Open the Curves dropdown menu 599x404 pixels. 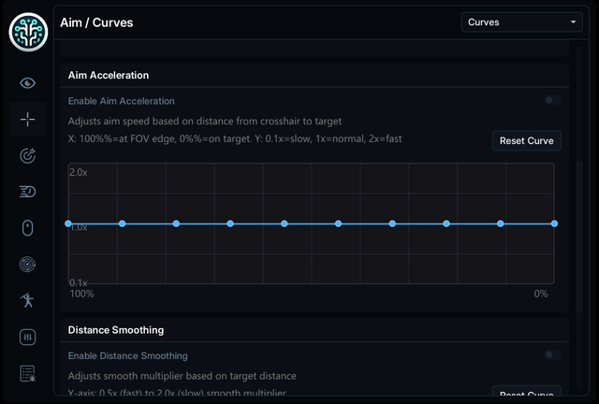[x=522, y=22]
